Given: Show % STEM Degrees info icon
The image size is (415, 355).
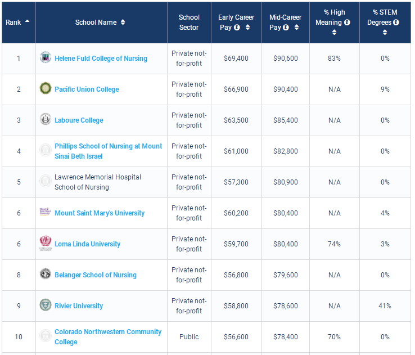Looking at the screenshot, I should coord(396,23).
